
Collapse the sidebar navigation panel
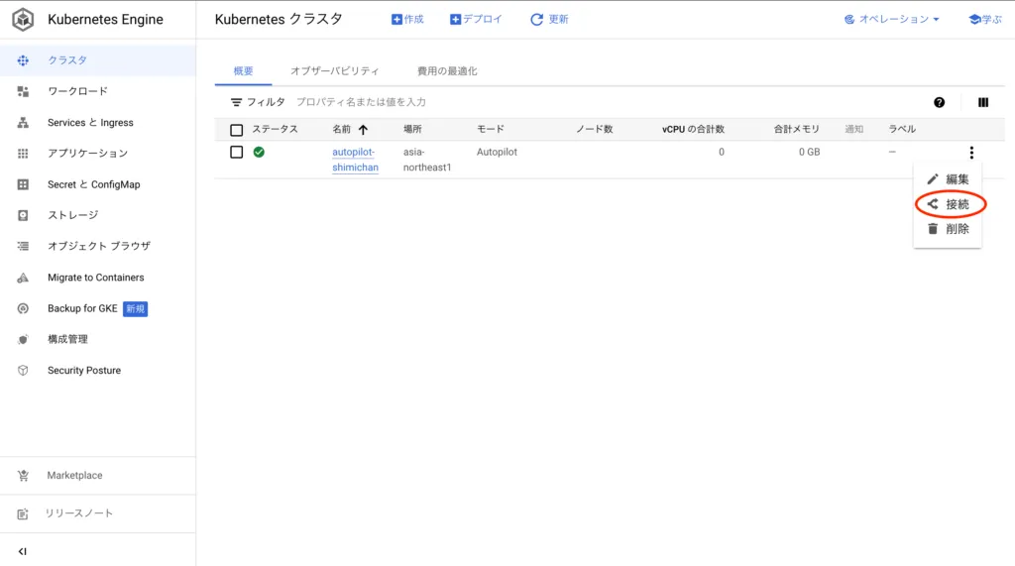pos(23,551)
